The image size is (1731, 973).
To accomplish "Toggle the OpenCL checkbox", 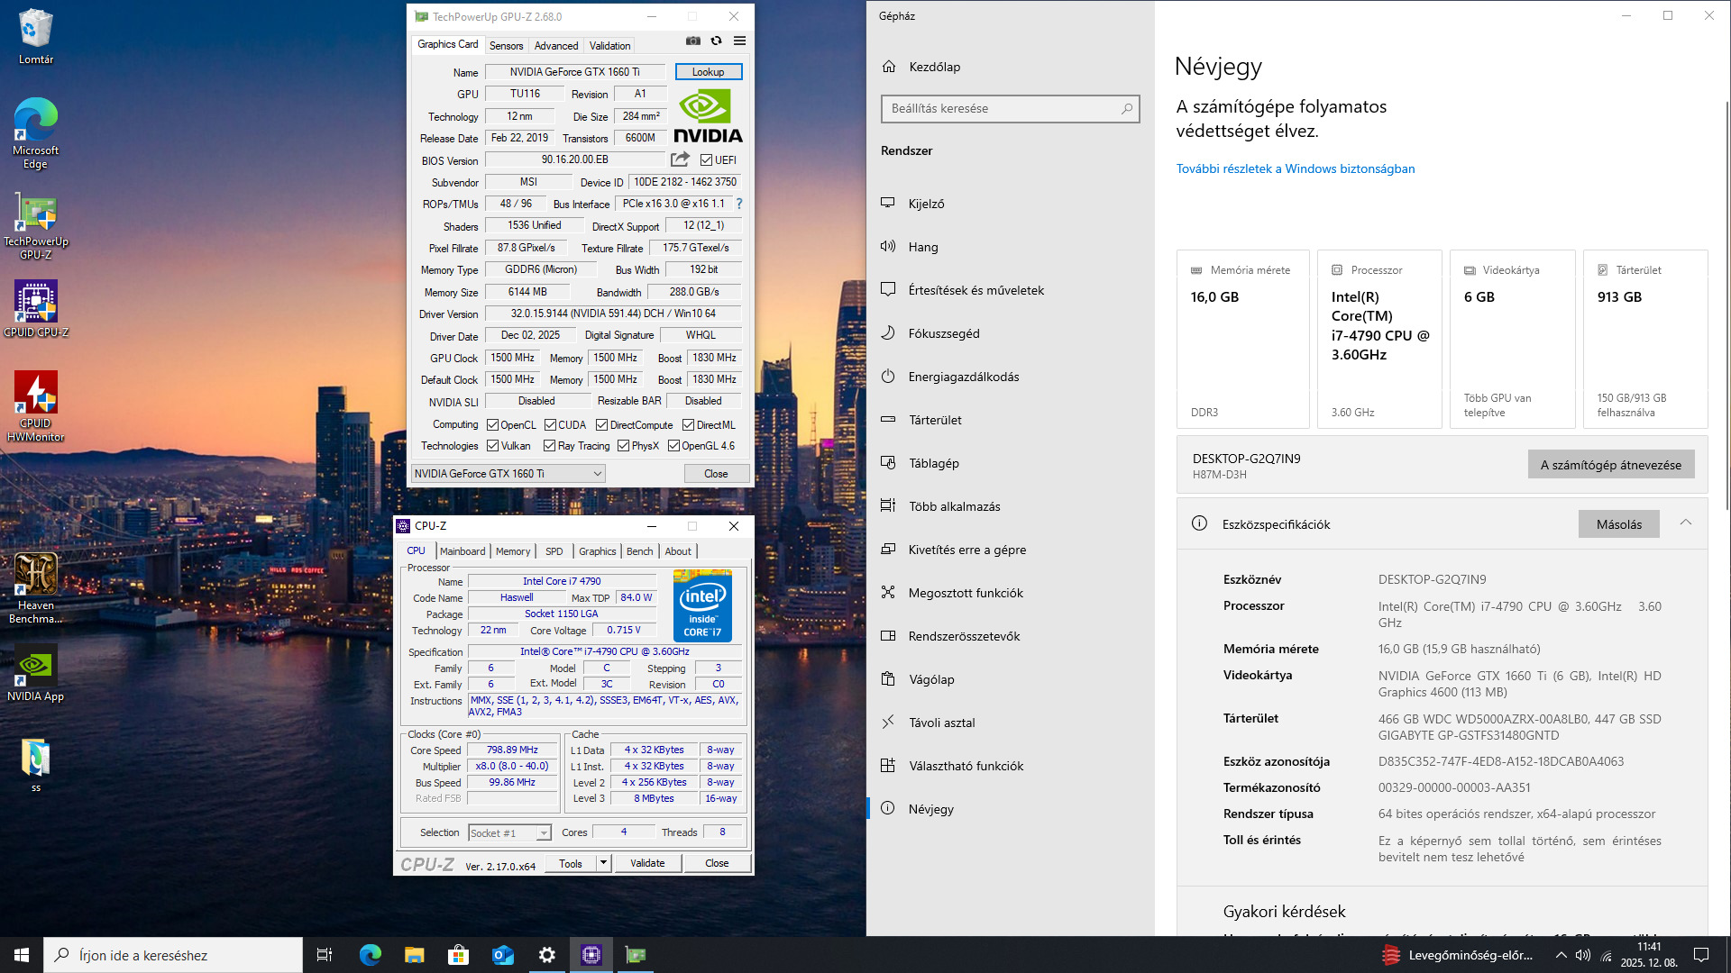I will pyautogui.click(x=493, y=425).
